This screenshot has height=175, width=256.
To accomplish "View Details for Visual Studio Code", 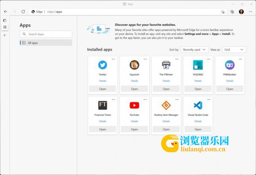I will (x=198, y=121).
